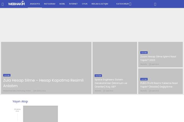Click author Mustafa on Space Engineers article
The image size is (184, 122).
tap(98, 91)
